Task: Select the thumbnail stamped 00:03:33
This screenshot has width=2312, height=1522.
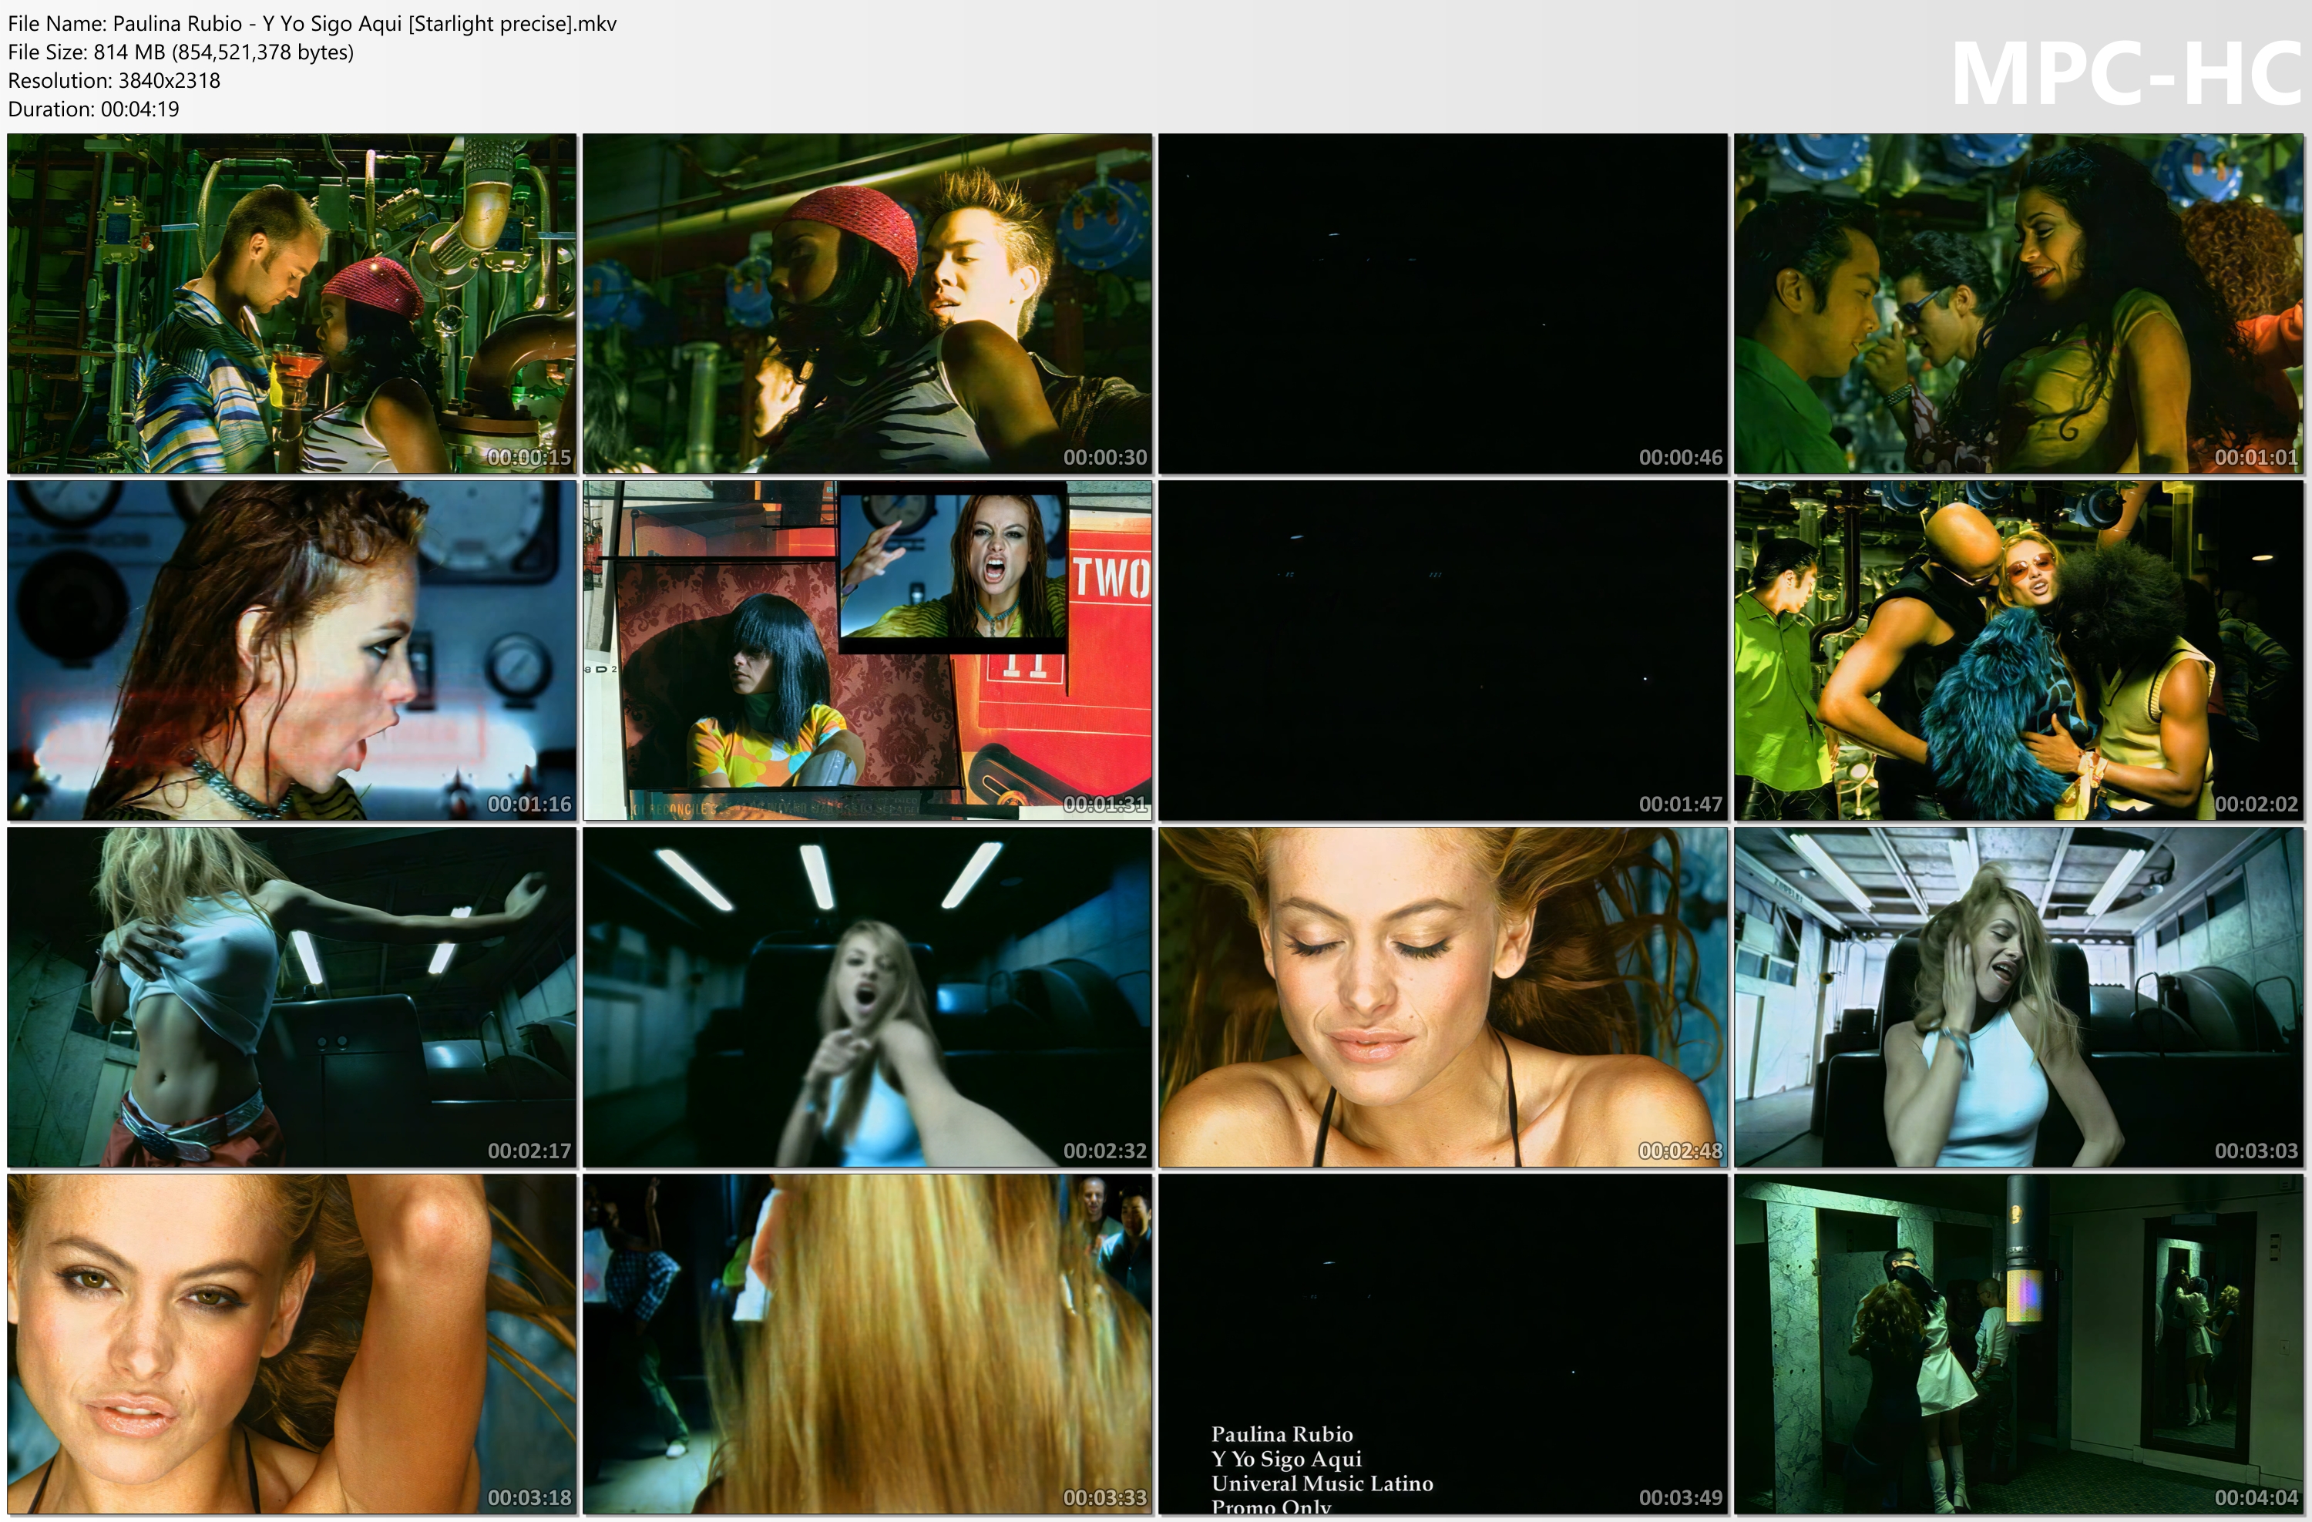Action: 868,1344
